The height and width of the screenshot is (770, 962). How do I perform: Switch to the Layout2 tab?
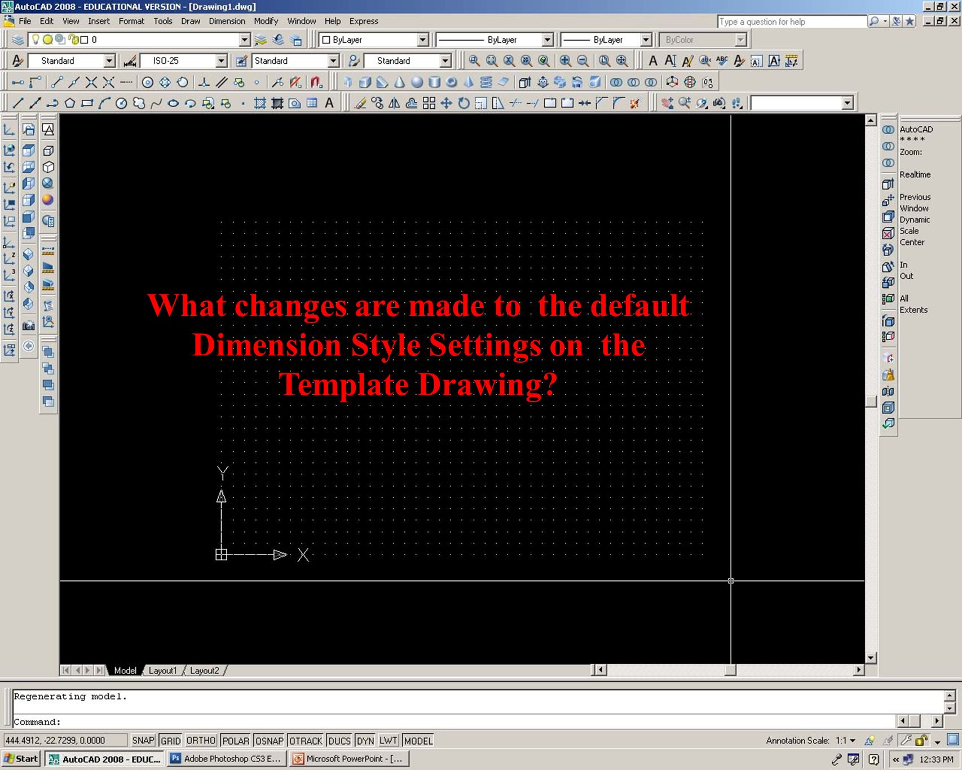click(204, 671)
